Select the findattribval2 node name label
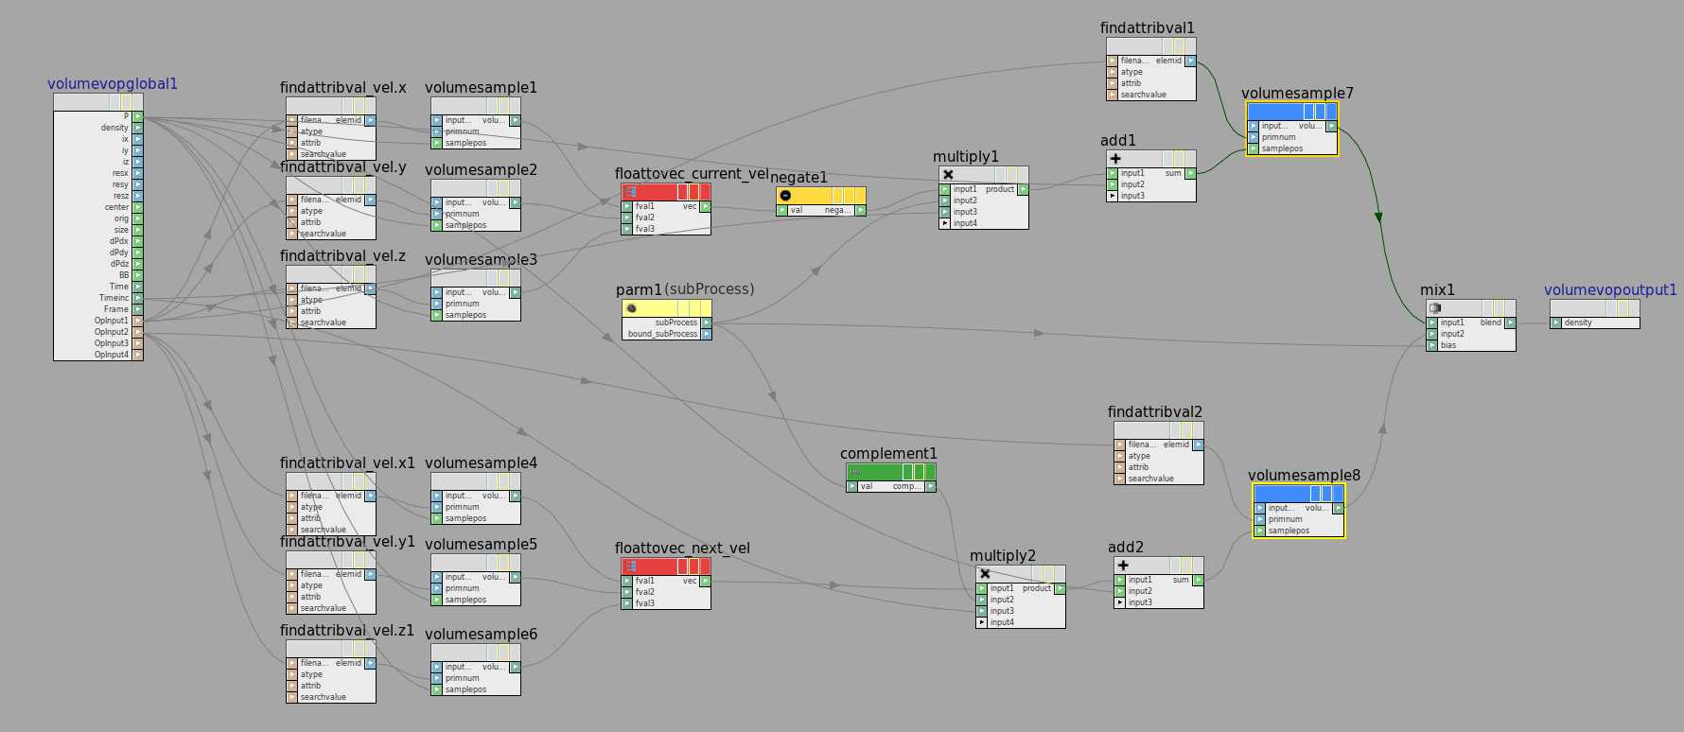 click(1155, 412)
